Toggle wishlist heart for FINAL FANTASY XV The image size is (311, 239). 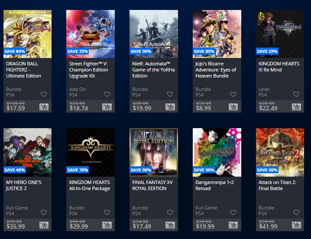[170, 213]
